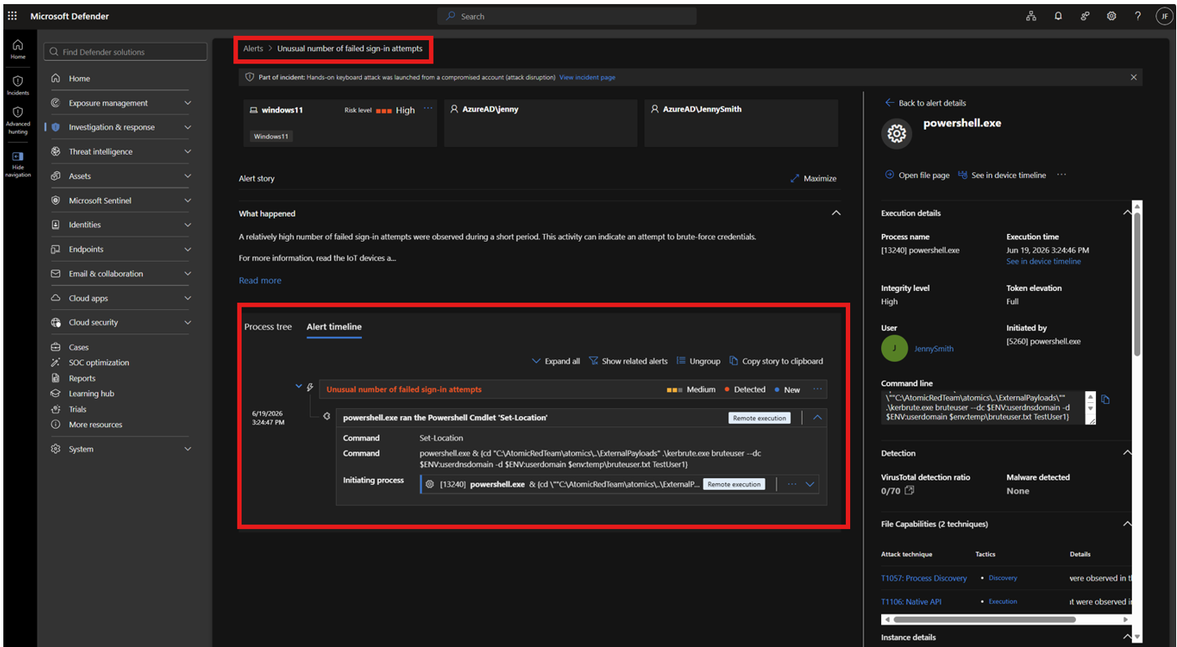The width and height of the screenshot is (1177, 647).
Task: Expand Email & collaboration section
Action: 187,273
